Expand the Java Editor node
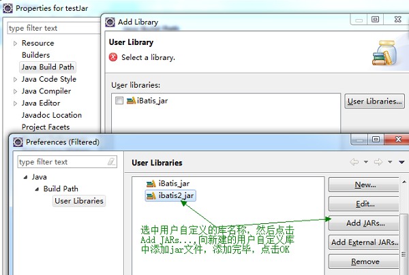Screen dimensions: 409x275 (15, 103)
